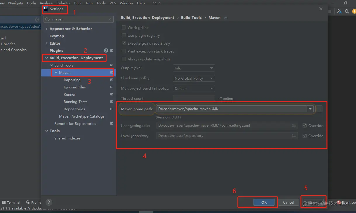The height and width of the screenshot is (213, 356).
Task: Collapse the Build Tools node
Action: tap(51, 65)
